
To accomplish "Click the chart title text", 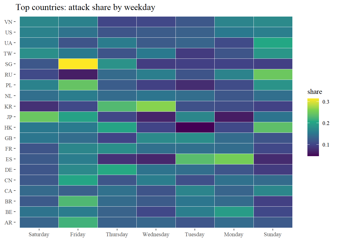I will (x=85, y=7).
